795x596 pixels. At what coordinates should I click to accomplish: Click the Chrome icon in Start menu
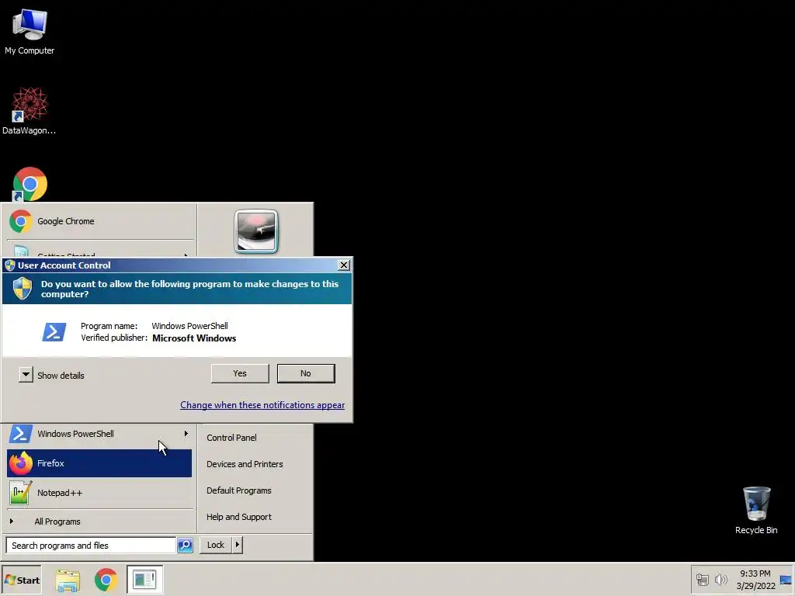tap(21, 221)
